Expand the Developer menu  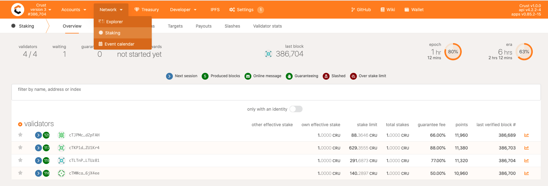click(183, 10)
